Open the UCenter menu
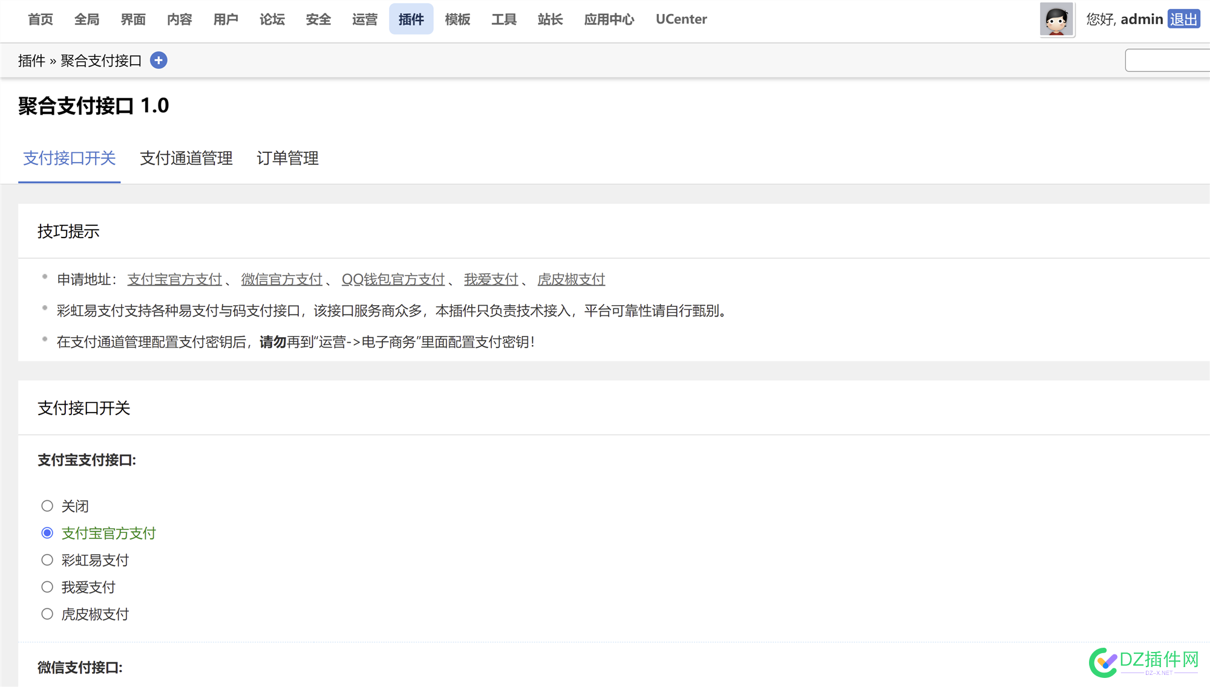The image size is (1210, 687). tap(681, 19)
